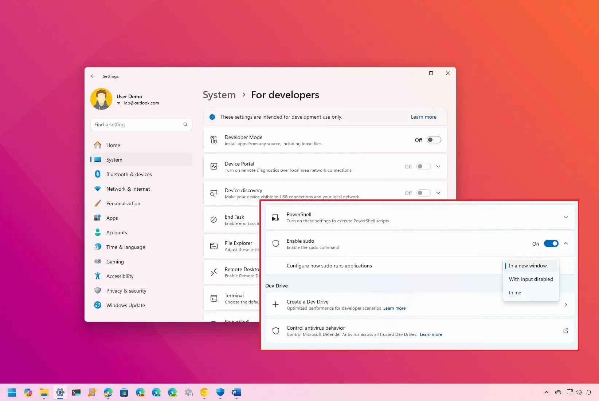Viewport: 599px width, 401px height.
Task: Turn off the Enable sudo toggle
Action: tap(551, 243)
